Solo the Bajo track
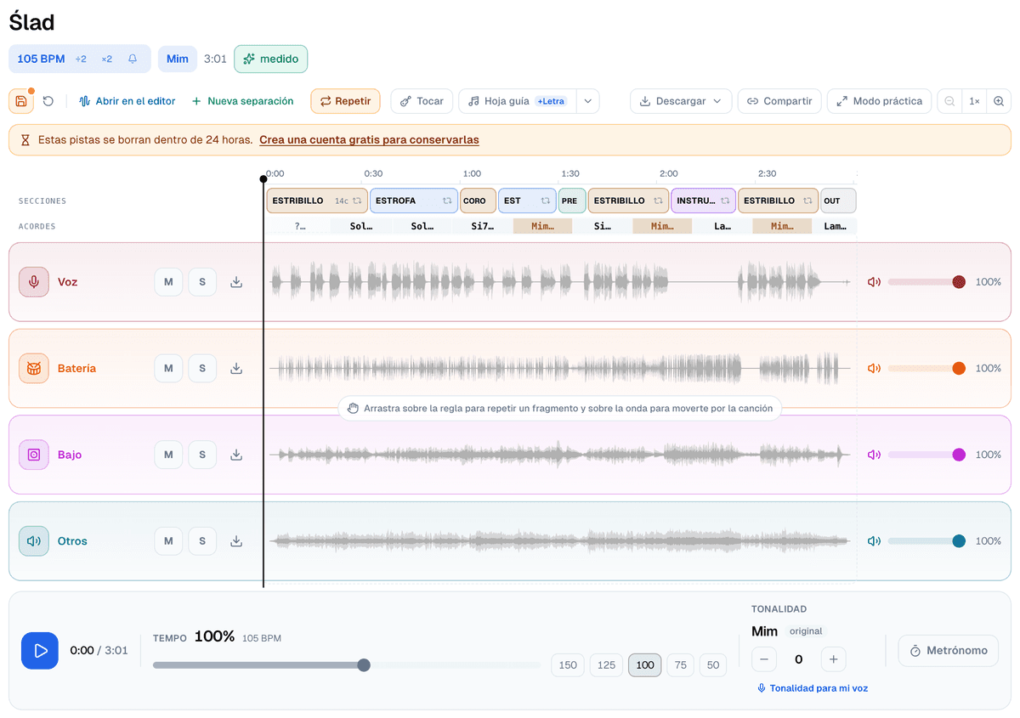1020x718 pixels. click(x=202, y=455)
